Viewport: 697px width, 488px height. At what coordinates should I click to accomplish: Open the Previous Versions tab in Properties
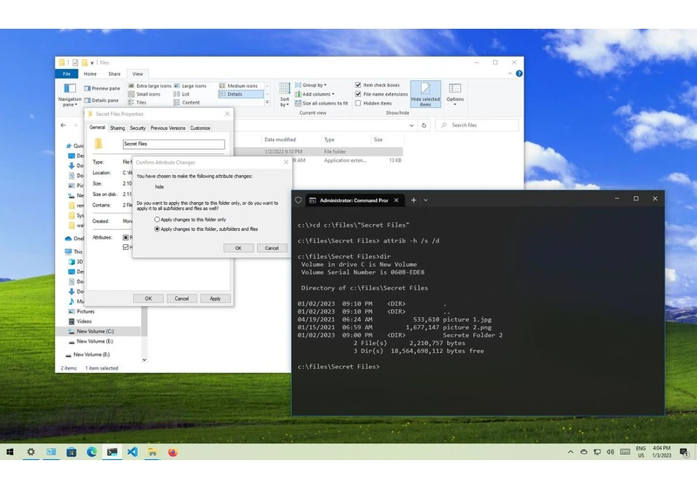point(167,128)
